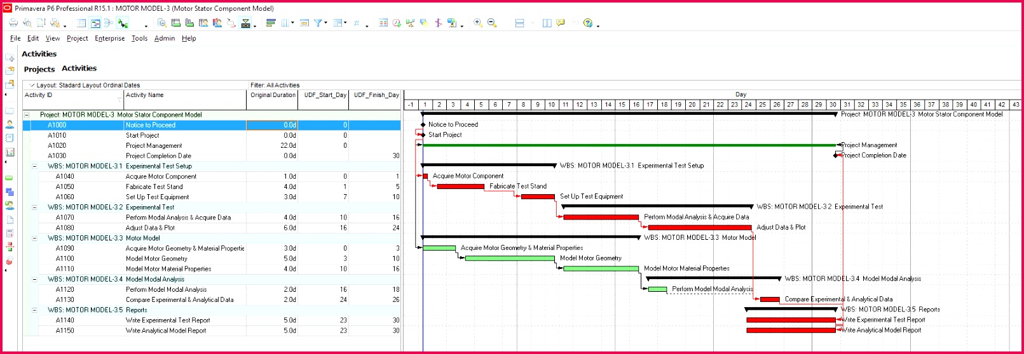Screen dimensions: 1024x354
Task: Open the View menu
Action: pos(53,38)
